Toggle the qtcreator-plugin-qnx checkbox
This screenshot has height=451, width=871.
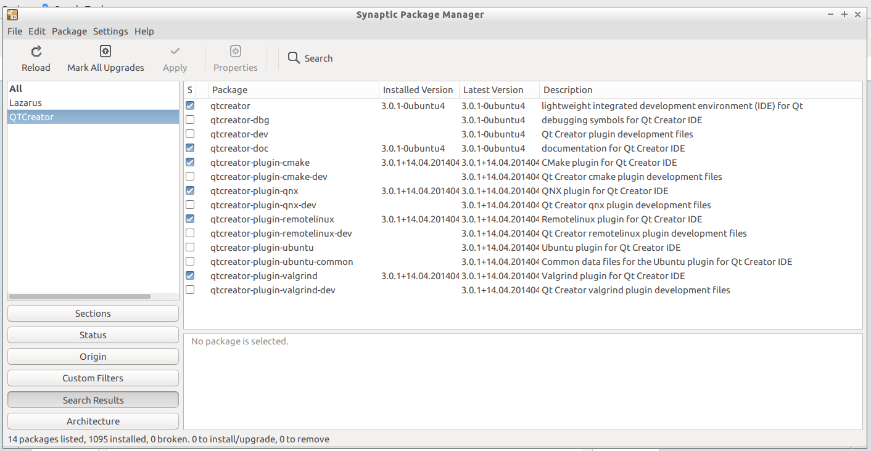190,190
